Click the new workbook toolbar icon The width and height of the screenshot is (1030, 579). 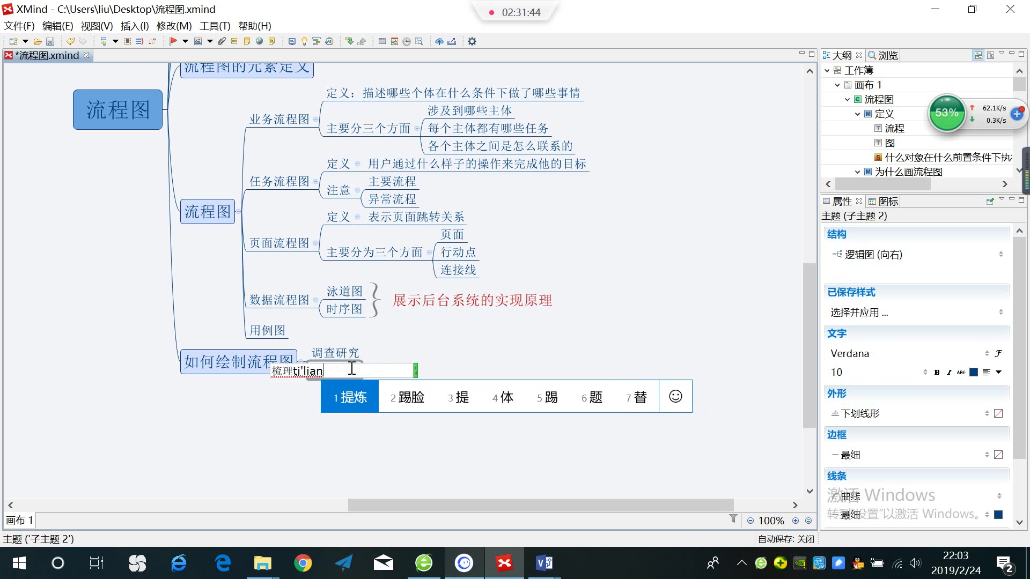click(x=13, y=41)
